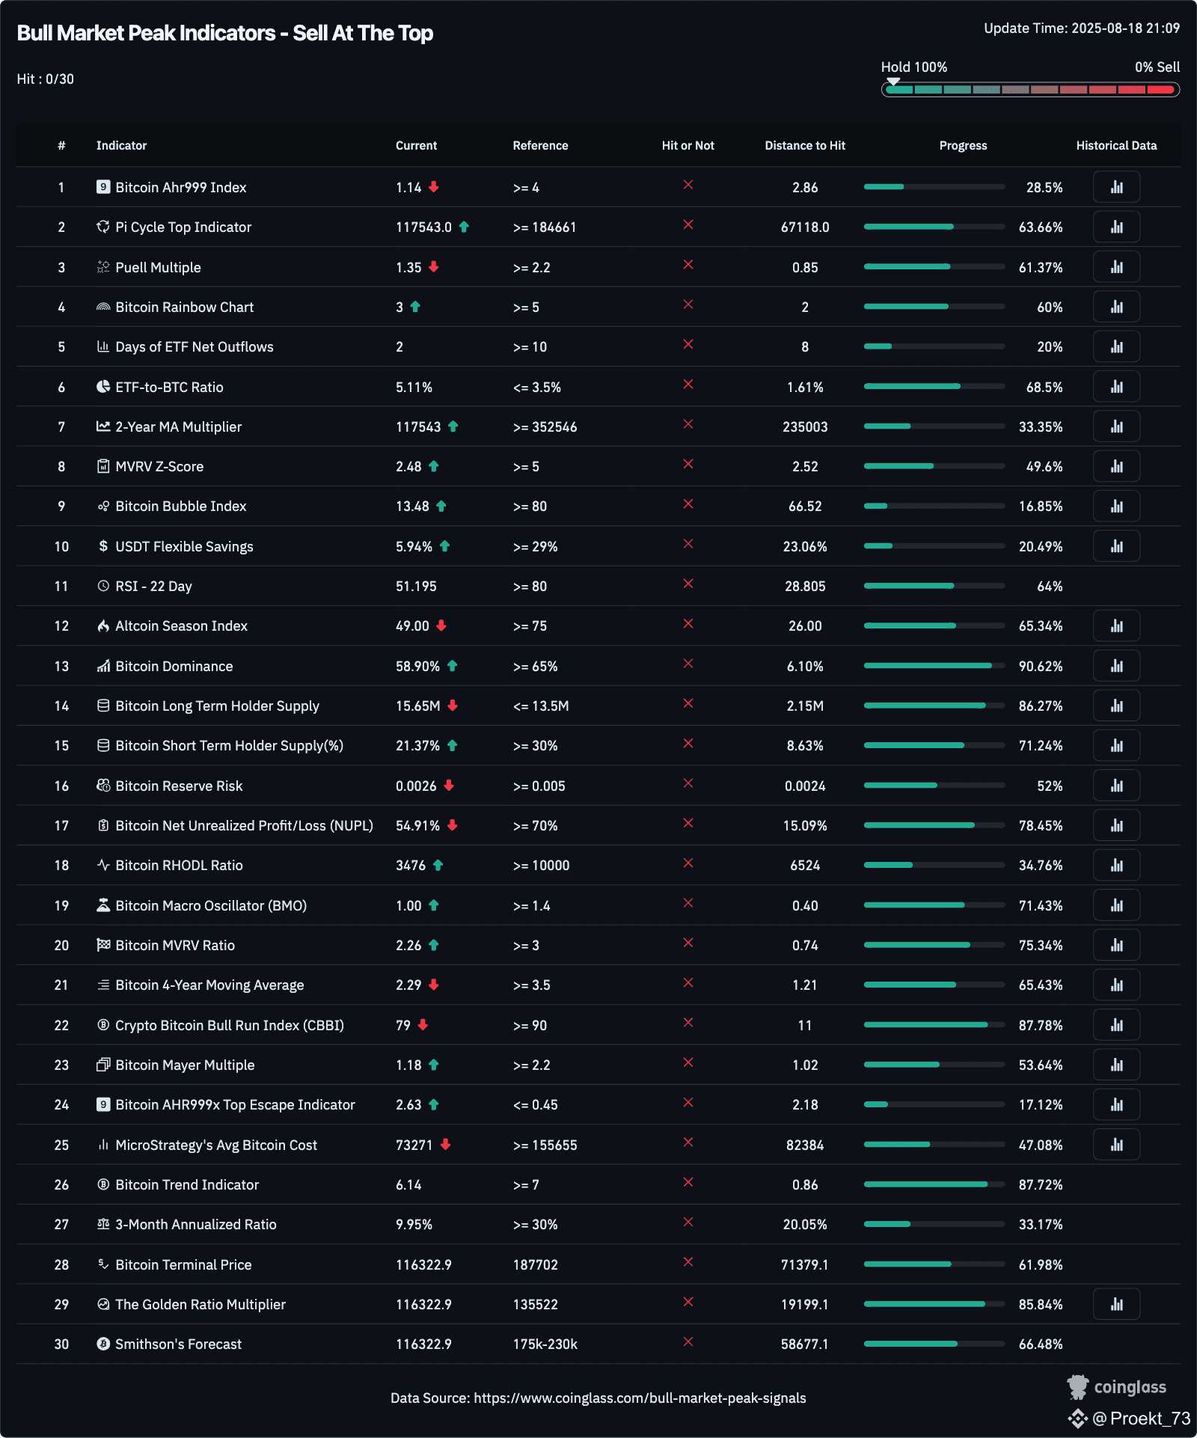Image resolution: width=1197 pixels, height=1438 pixels.
Task: Select the dollar icon for USDT Flexible Savings
Action: [x=104, y=546]
